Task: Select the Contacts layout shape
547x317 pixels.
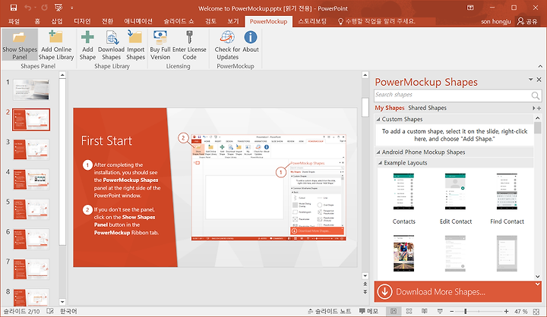Action: pos(403,199)
